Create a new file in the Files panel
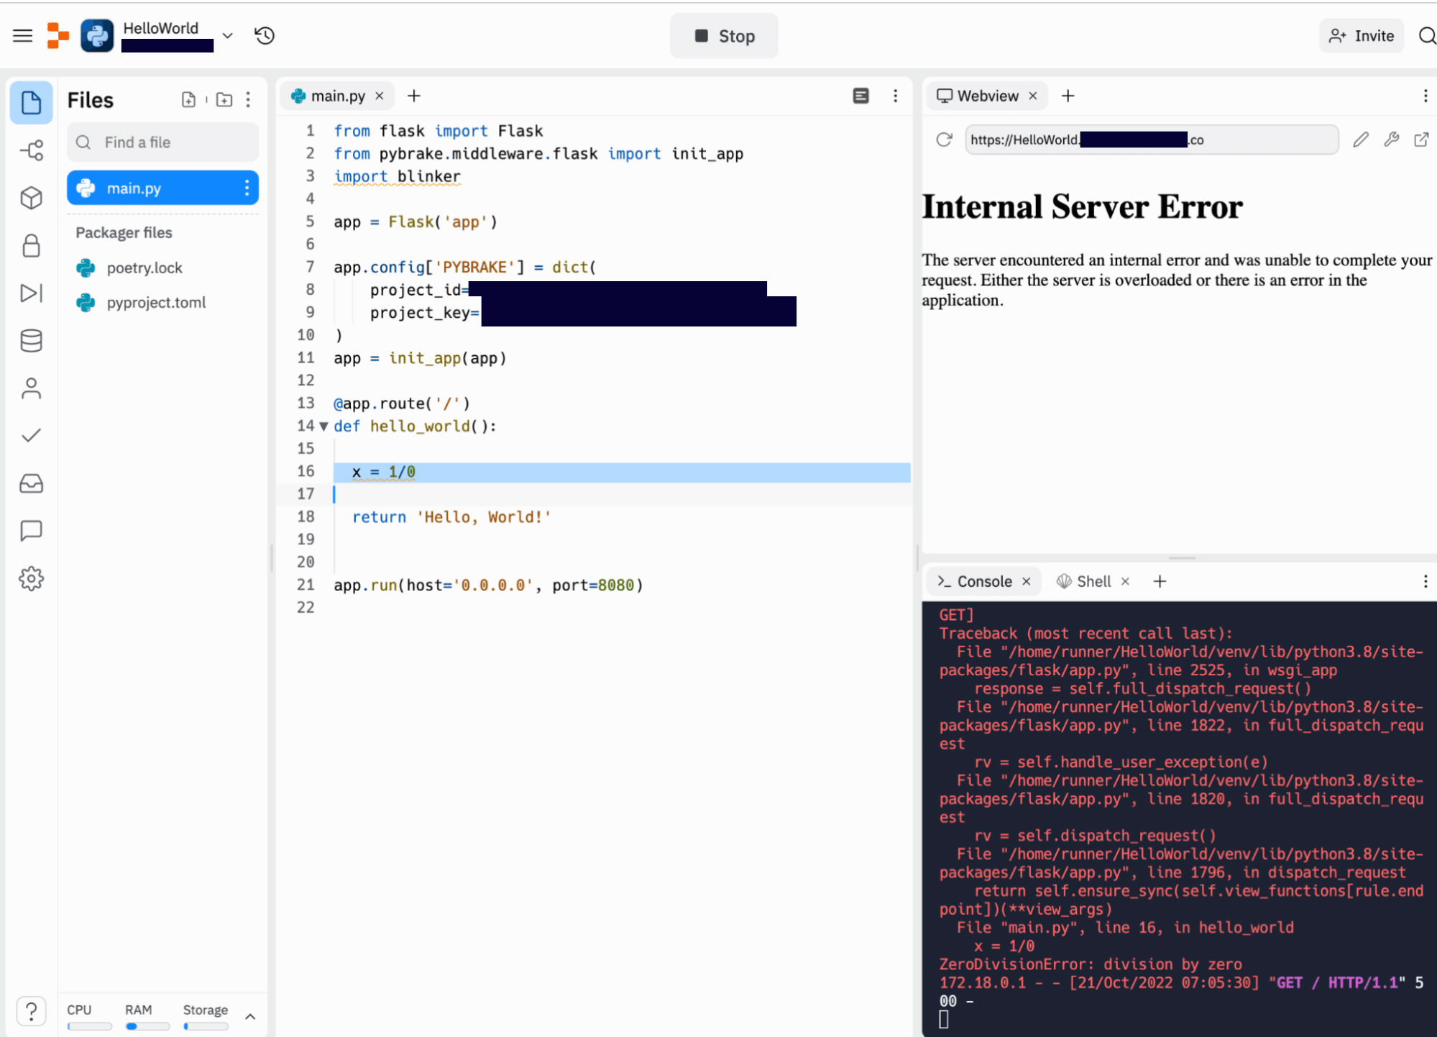1437x1037 pixels. [x=188, y=99]
